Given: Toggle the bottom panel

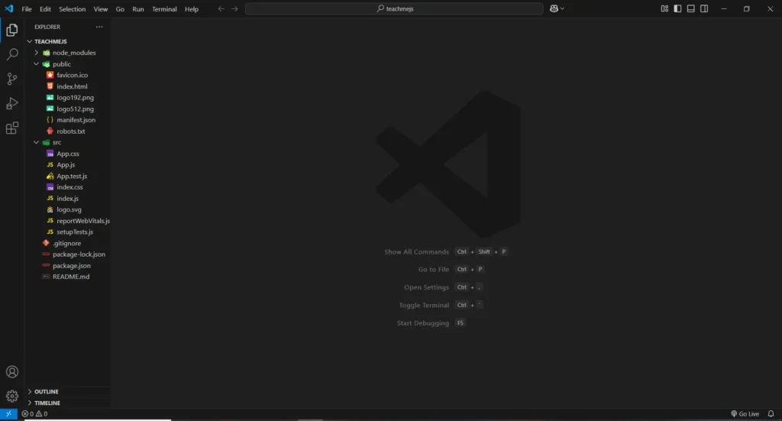Looking at the screenshot, I should [x=690, y=8].
